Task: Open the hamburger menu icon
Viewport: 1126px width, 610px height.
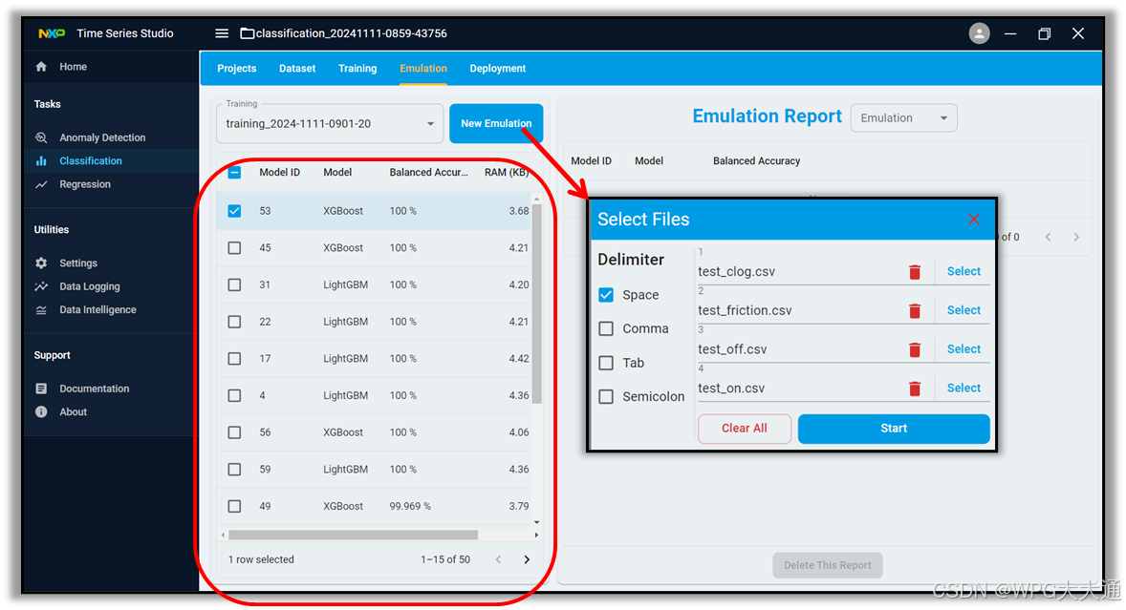Action: click(222, 33)
